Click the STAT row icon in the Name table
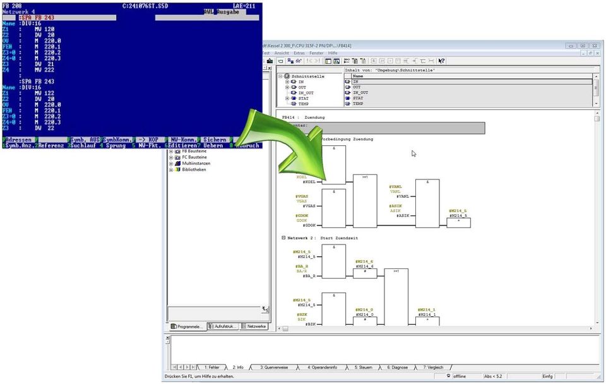Image resolution: width=606 pixels, height=384 pixels. point(347,99)
